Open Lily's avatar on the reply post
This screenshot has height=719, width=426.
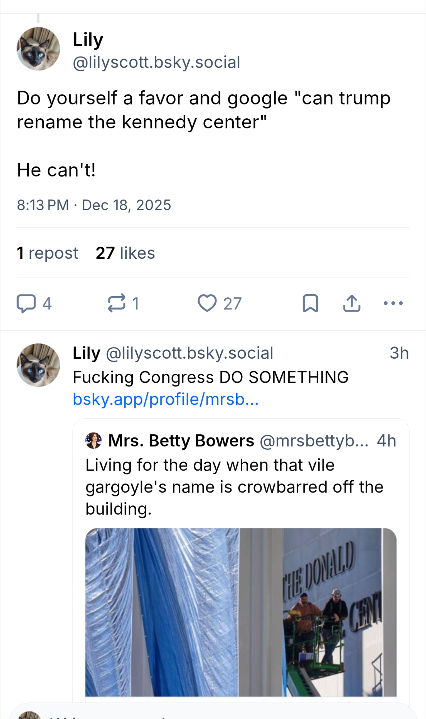pos(38,365)
